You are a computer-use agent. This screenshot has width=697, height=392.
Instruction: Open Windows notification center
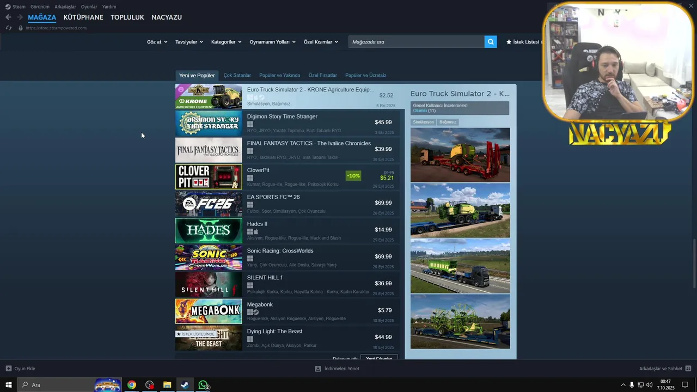[x=685, y=385]
